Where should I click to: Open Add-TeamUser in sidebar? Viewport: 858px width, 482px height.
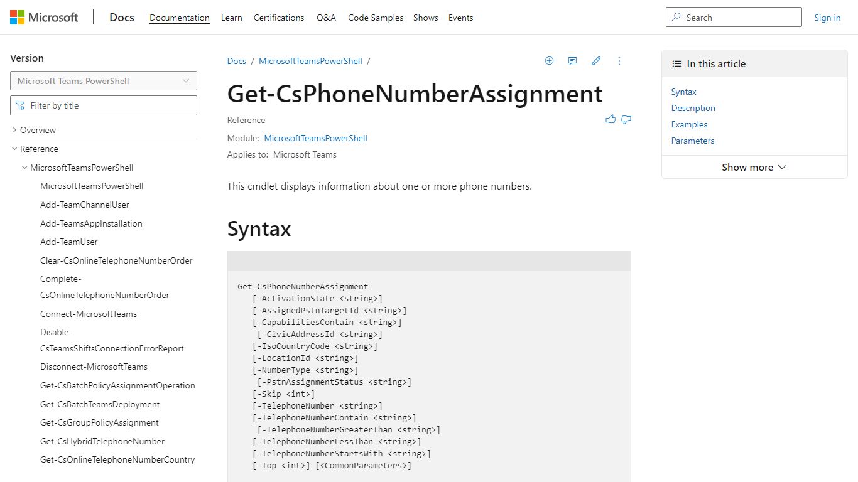pos(69,242)
